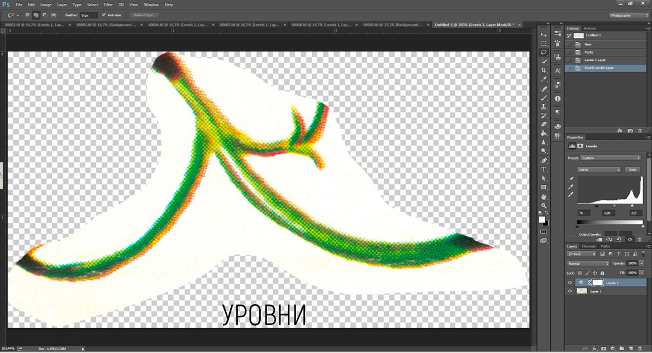Hide the Levels 1 layer
Screen dimensions: 652x353
point(570,283)
